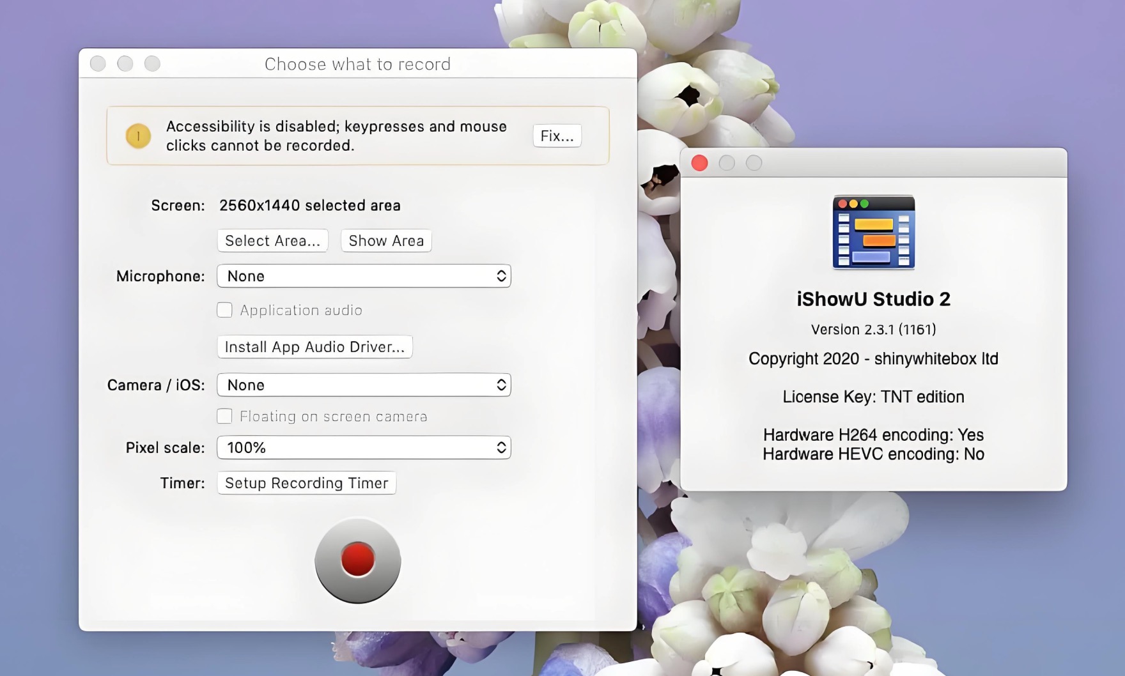This screenshot has height=676, width=1125.
Task: Click Install App Audio Driver...
Action: (314, 347)
